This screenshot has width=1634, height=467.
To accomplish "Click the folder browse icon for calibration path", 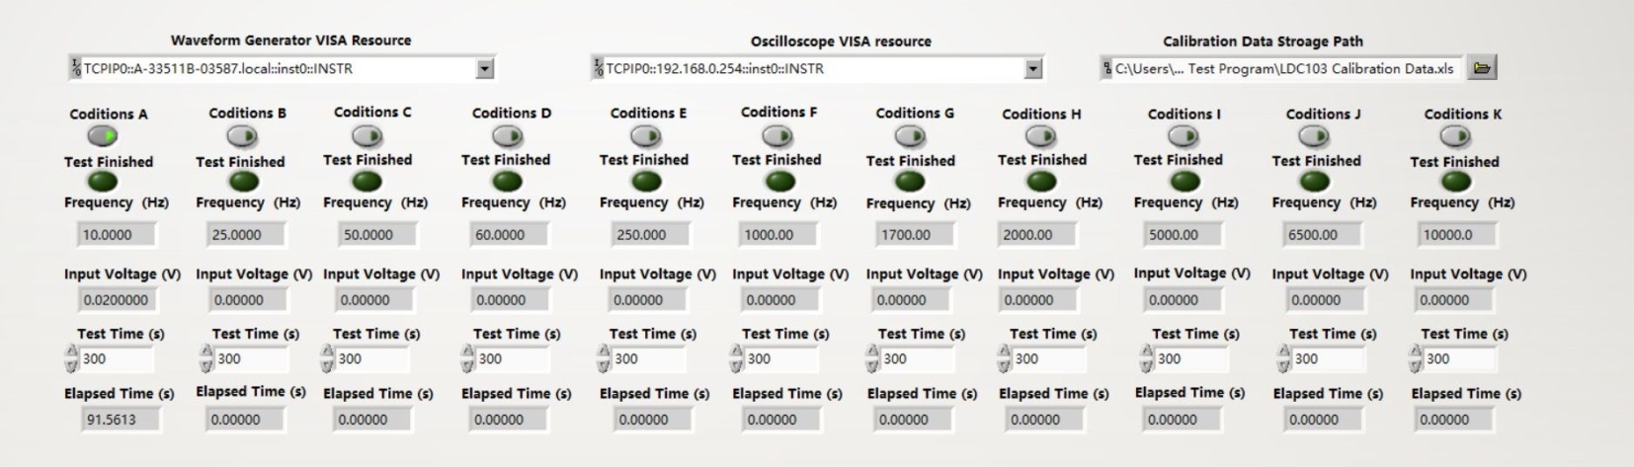I will [1482, 68].
